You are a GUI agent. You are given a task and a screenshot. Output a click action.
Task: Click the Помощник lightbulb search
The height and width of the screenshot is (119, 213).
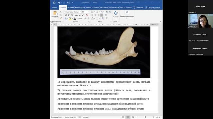[138, 7]
